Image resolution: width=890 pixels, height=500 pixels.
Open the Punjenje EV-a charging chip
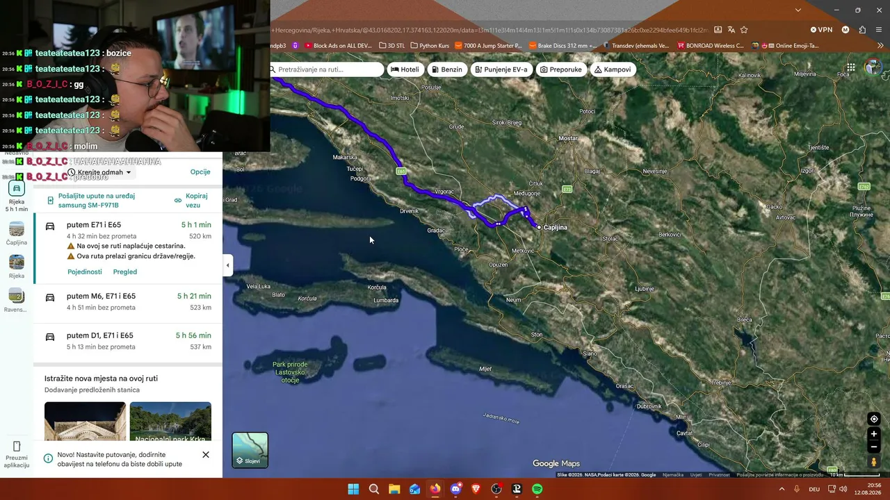(501, 69)
